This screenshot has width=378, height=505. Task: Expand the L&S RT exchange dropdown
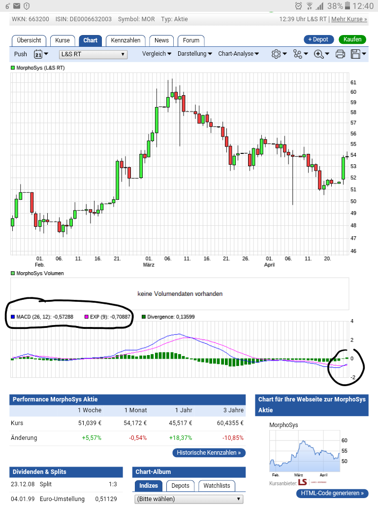pyautogui.click(x=93, y=54)
